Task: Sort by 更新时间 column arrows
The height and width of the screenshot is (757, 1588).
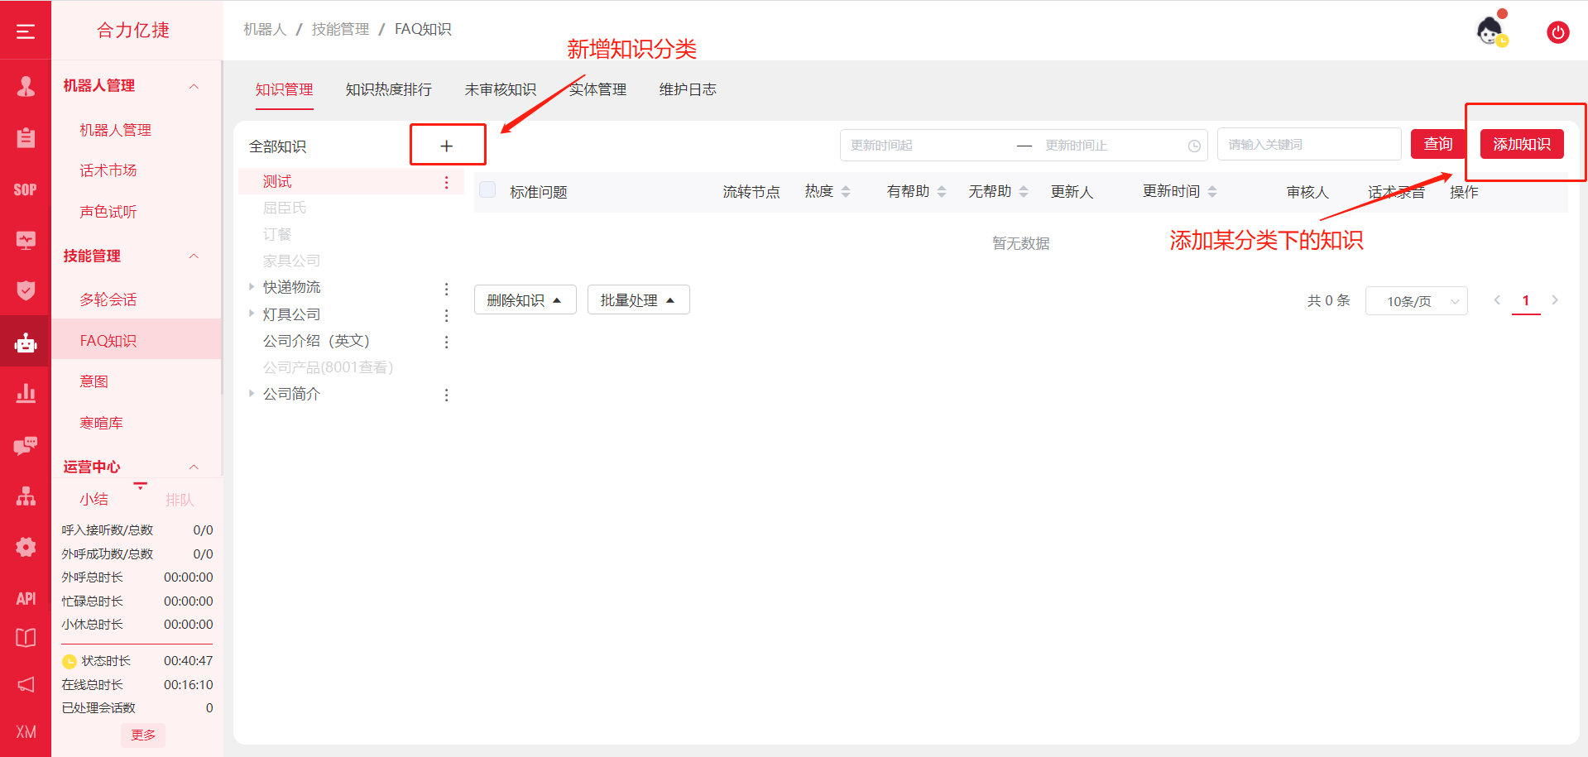Action: (x=1212, y=192)
